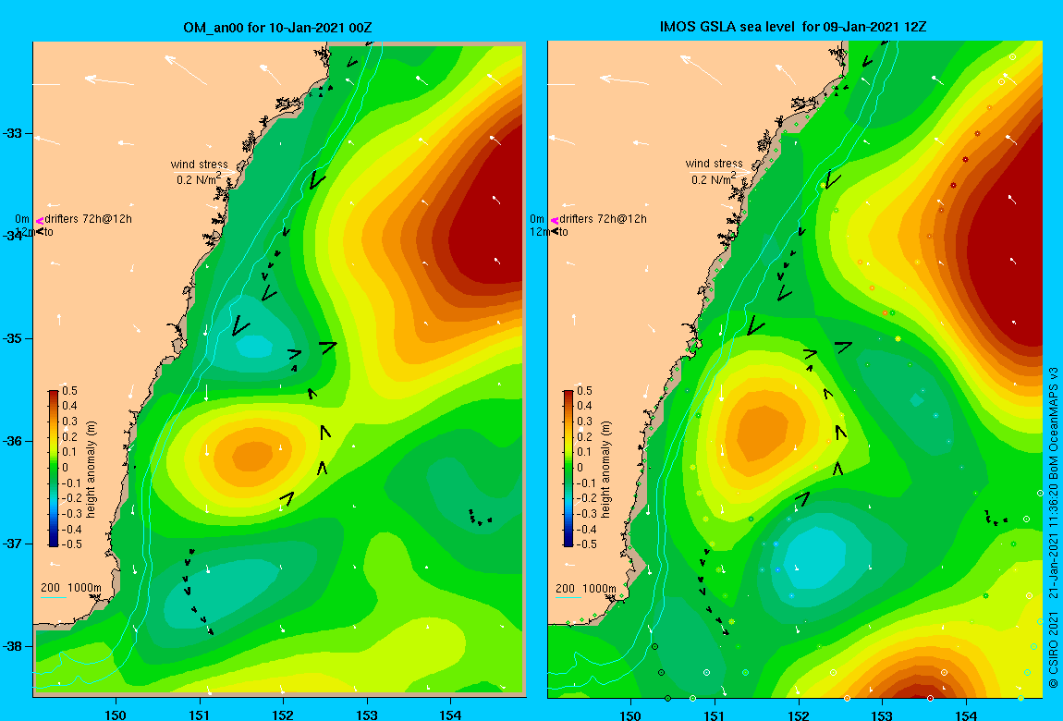1063x721 pixels.
Task: Click the left map title 'OM_an00 for 10-Jan-2021 00Z'
Action: [277, 28]
